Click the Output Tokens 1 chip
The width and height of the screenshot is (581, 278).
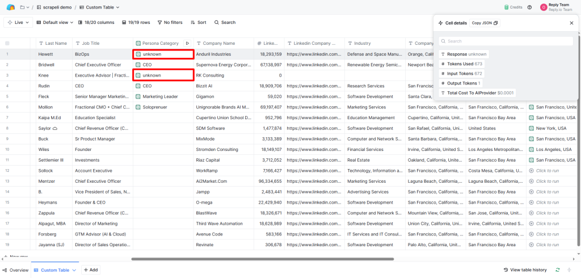(461, 83)
